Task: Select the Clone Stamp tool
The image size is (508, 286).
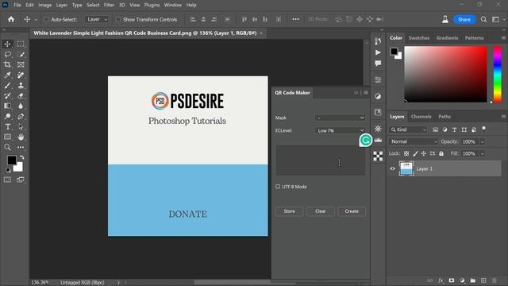Action: coord(21,85)
